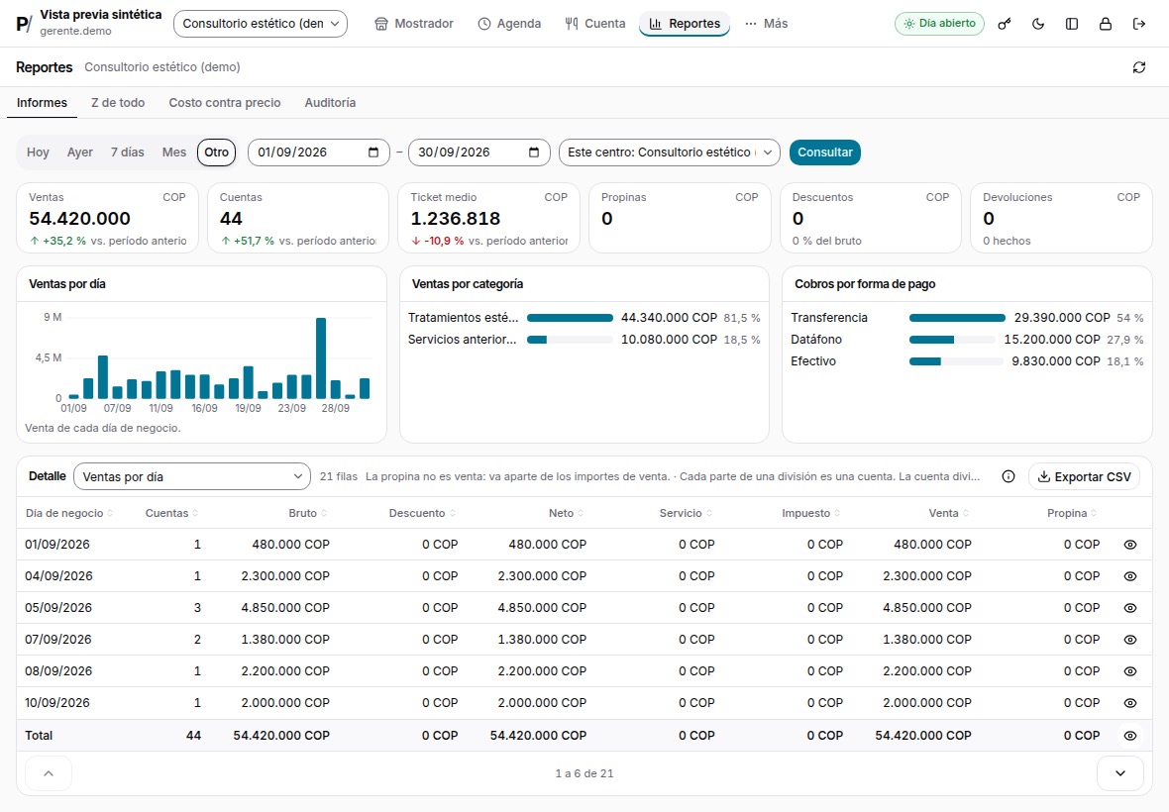Sort by Impuesto column header

coord(811,513)
